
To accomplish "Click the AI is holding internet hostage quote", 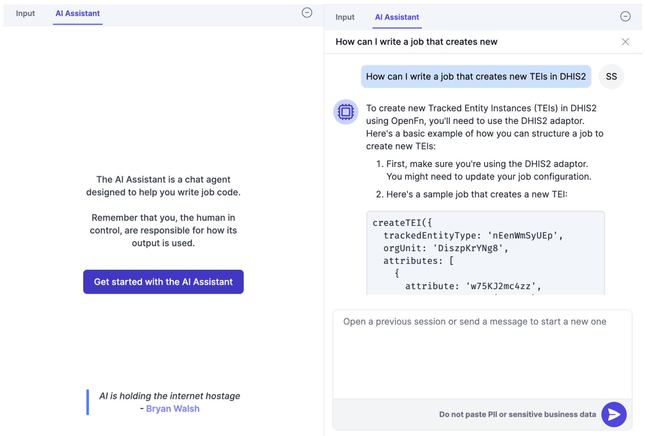I will 169,396.
